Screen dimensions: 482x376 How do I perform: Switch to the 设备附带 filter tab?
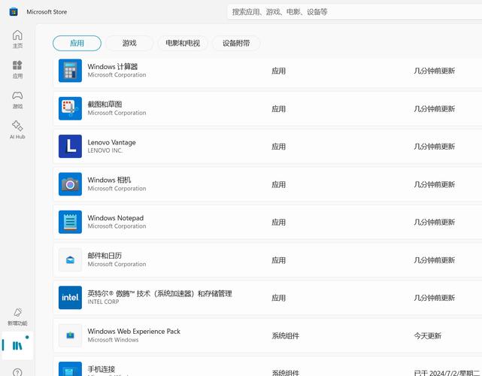pos(236,43)
